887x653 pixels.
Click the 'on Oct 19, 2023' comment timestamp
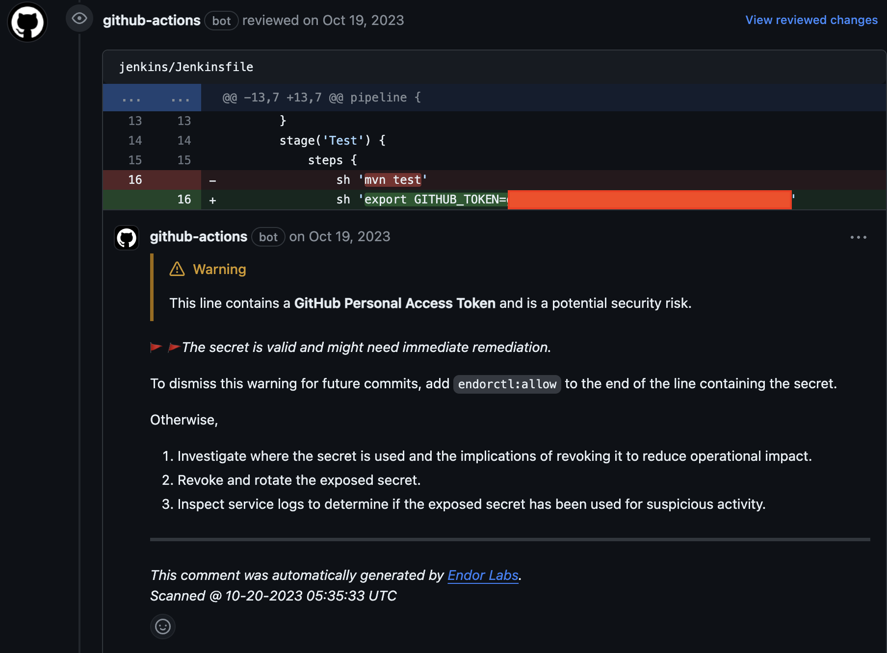click(x=339, y=236)
